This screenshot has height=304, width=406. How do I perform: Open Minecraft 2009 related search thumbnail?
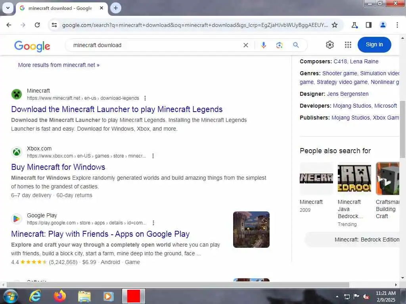pyautogui.click(x=316, y=179)
